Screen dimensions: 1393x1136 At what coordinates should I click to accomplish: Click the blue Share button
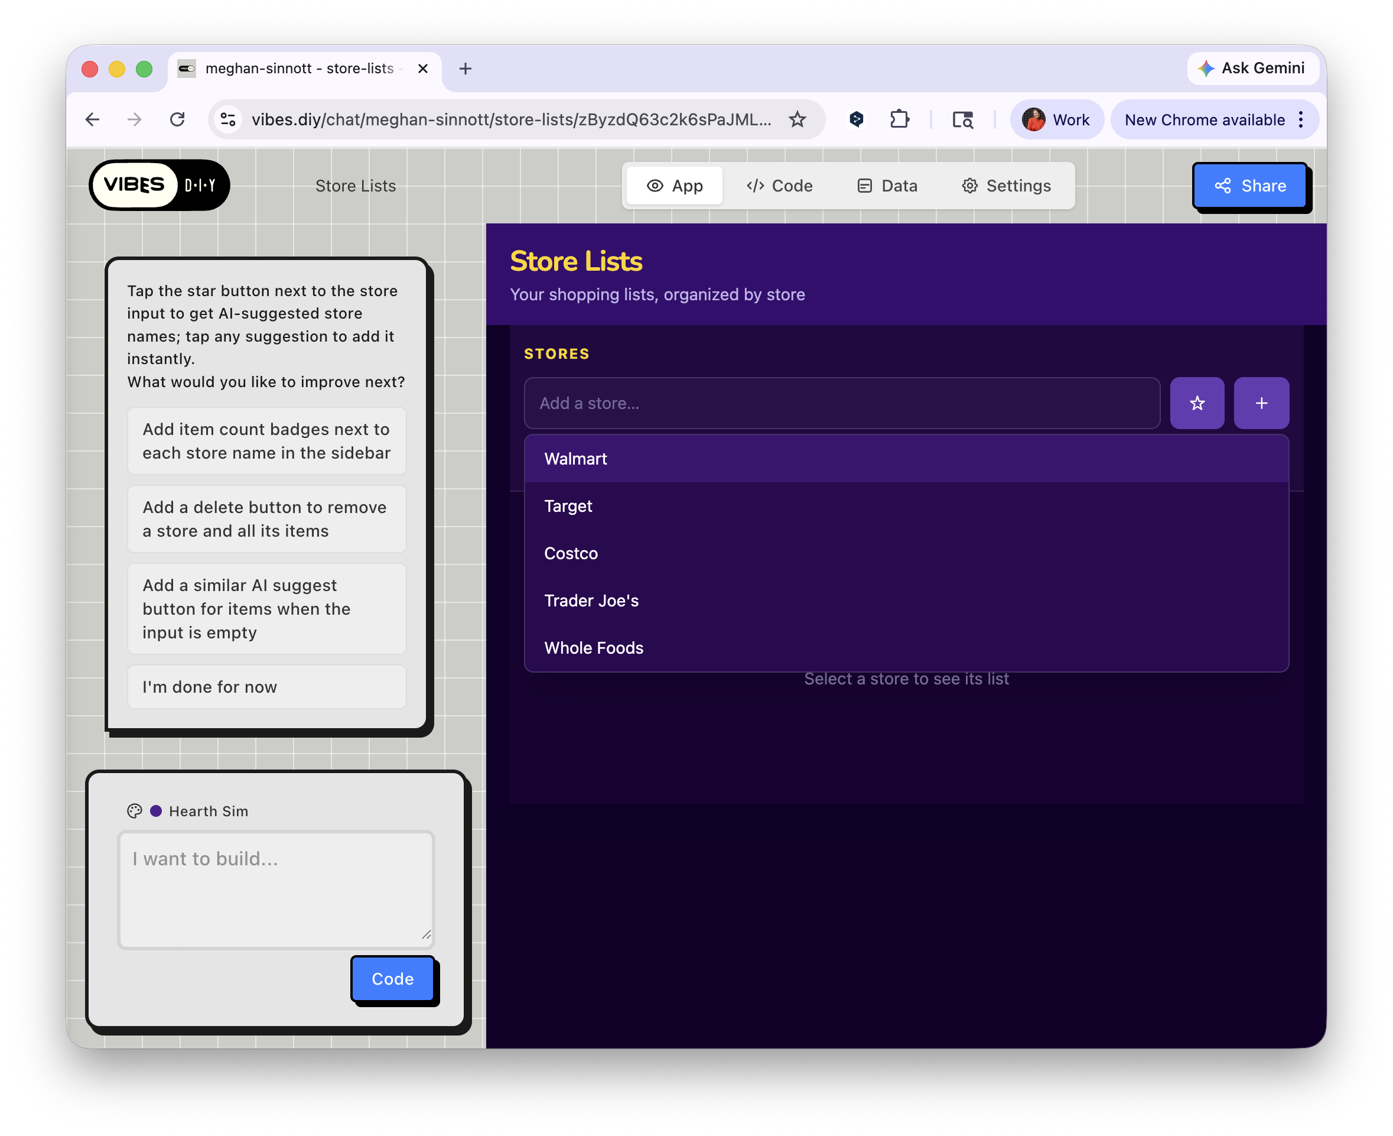point(1249,186)
